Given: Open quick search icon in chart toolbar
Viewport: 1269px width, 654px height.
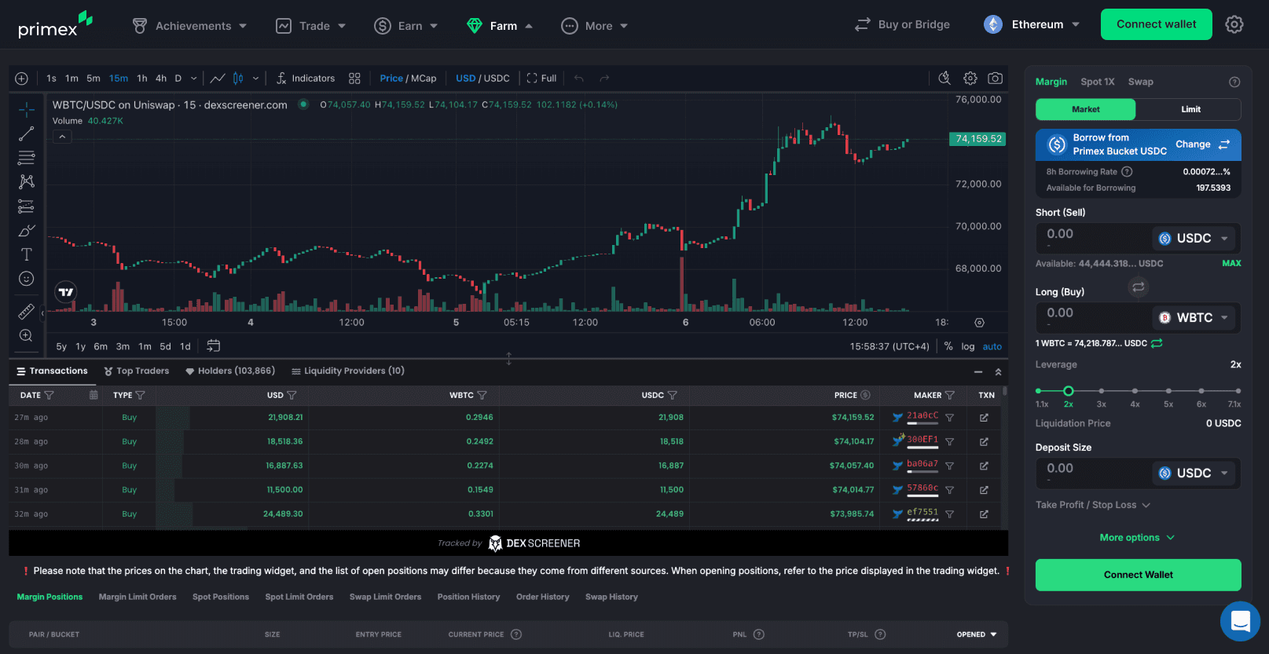Looking at the screenshot, I should pos(944,78).
